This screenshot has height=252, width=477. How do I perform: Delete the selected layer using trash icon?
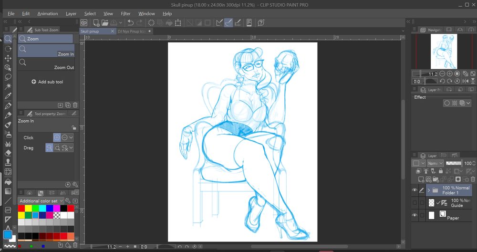click(473, 179)
